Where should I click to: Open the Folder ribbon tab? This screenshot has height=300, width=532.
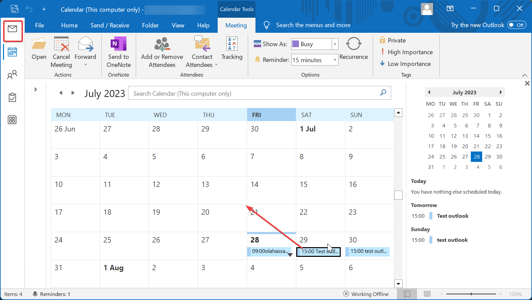point(150,25)
